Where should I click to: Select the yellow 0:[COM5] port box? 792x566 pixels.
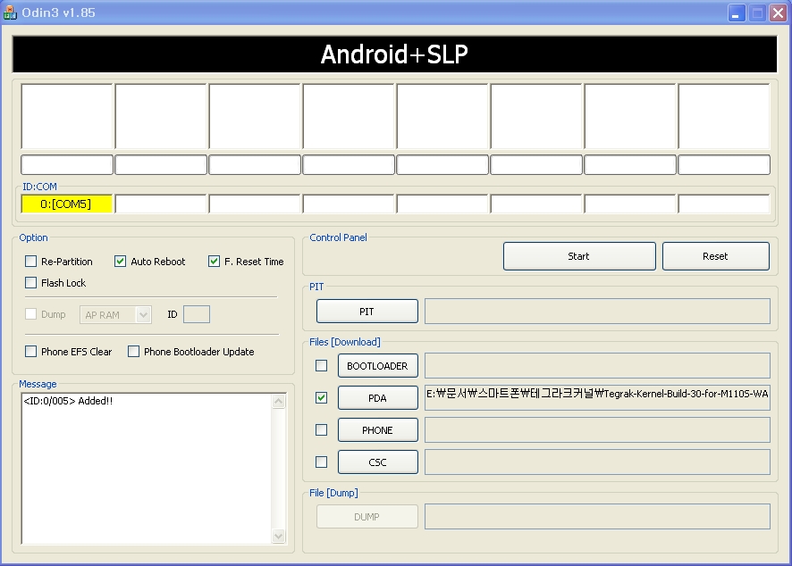point(67,204)
